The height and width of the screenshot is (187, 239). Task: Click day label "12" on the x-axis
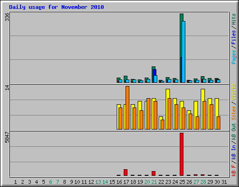91,182
